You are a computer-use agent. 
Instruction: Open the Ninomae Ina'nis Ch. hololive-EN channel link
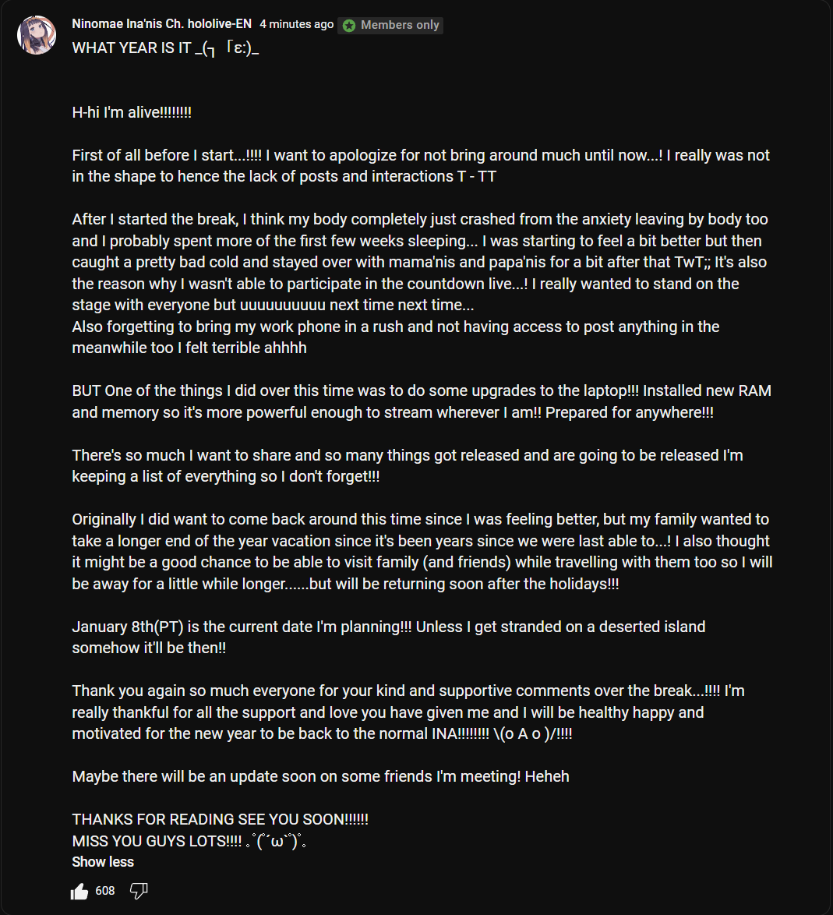pyautogui.click(x=161, y=24)
